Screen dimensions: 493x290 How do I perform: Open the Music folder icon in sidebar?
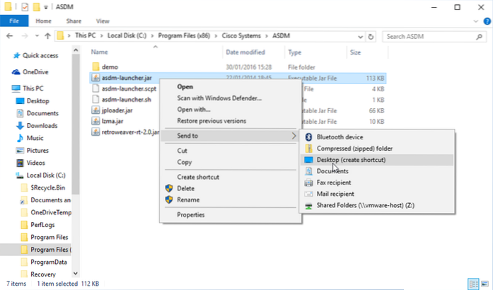point(22,138)
